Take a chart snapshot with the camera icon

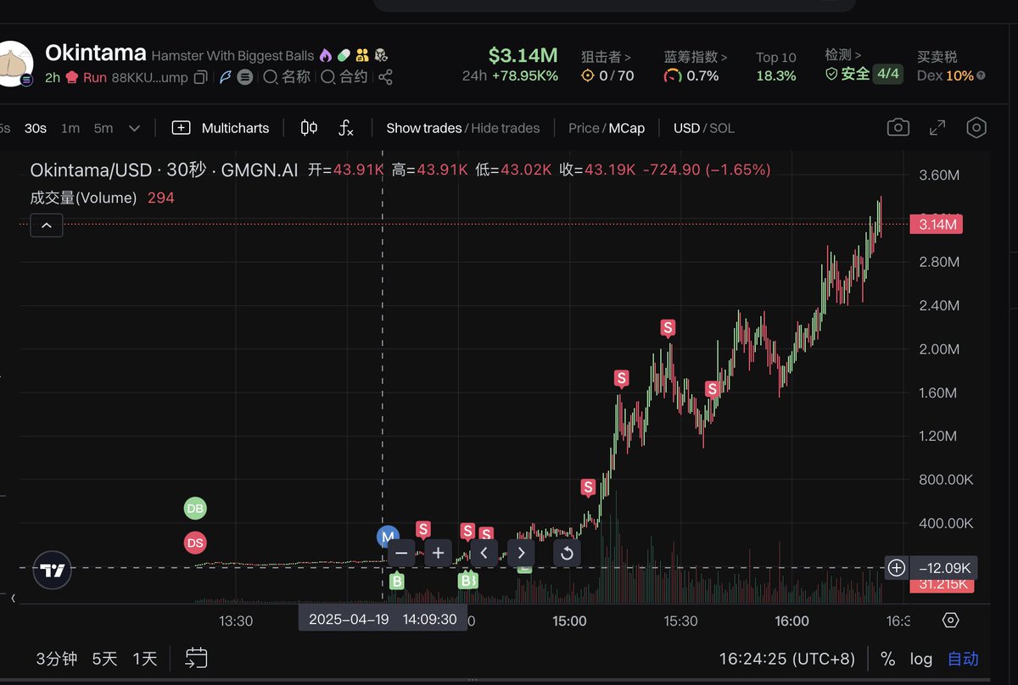coord(898,128)
